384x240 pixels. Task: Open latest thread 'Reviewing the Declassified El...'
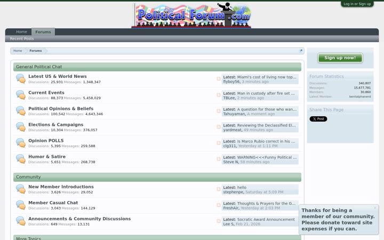coord(267,125)
